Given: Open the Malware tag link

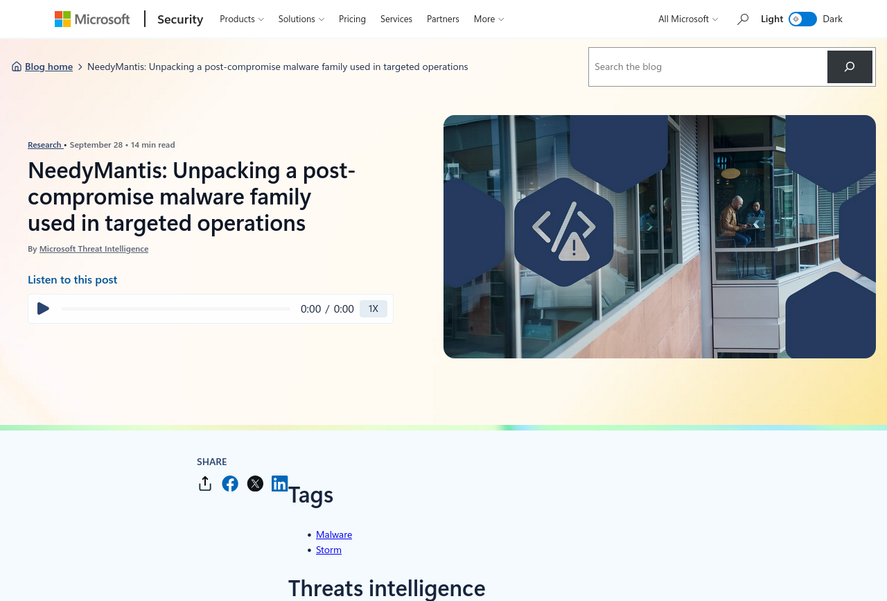Looking at the screenshot, I should click(x=334, y=534).
